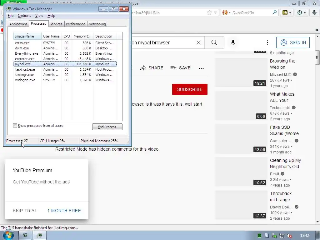Open Task Manager File menu
This screenshot has width=320, height=240.
[x=11, y=16]
